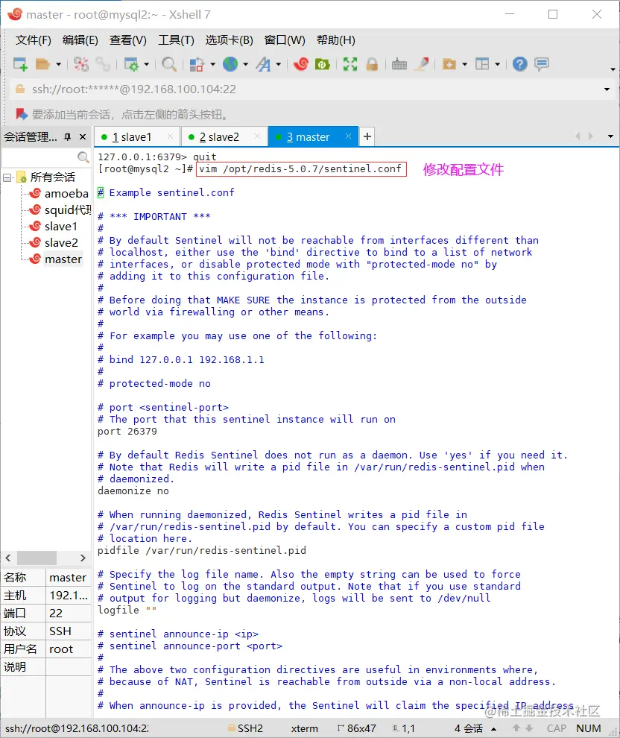The width and height of the screenshot is (620, 738).
Task: Open the tab list dropdown arrow
Action: click(x=610, y=136)
